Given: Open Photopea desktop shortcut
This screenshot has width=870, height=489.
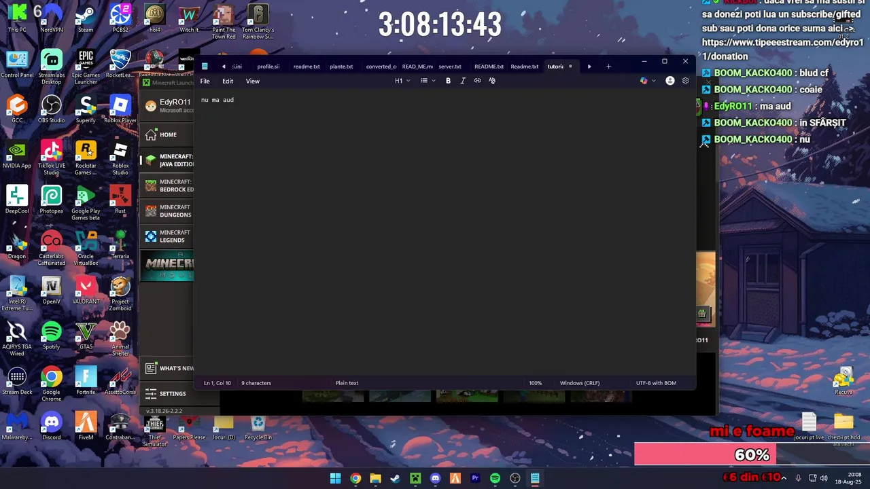Looking at the screenshot, I should tap(52, 200).
